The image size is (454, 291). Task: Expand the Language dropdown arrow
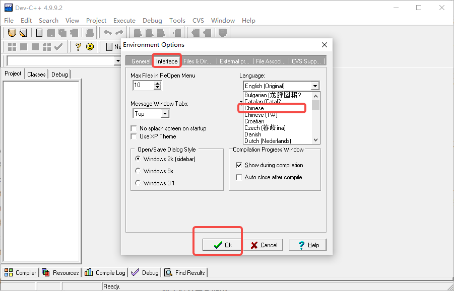(x=315, y=86)
